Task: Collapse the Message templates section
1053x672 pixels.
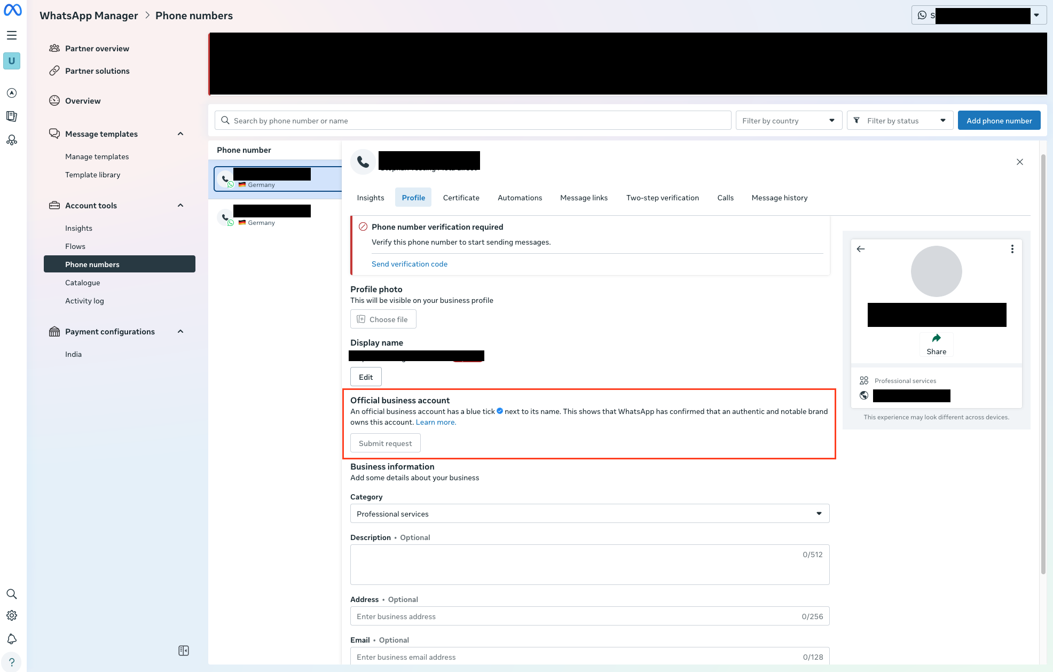Action: [x=180, y=134]
